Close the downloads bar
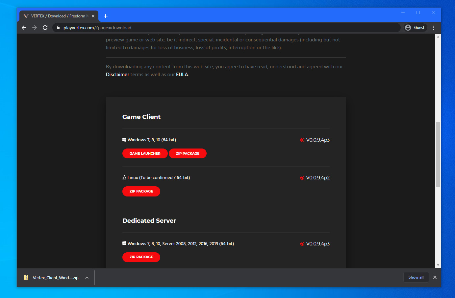 [435, 277]
